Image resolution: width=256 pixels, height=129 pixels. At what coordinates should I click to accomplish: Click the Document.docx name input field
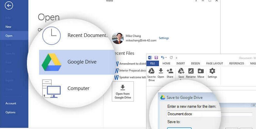[x=194, y=114]
